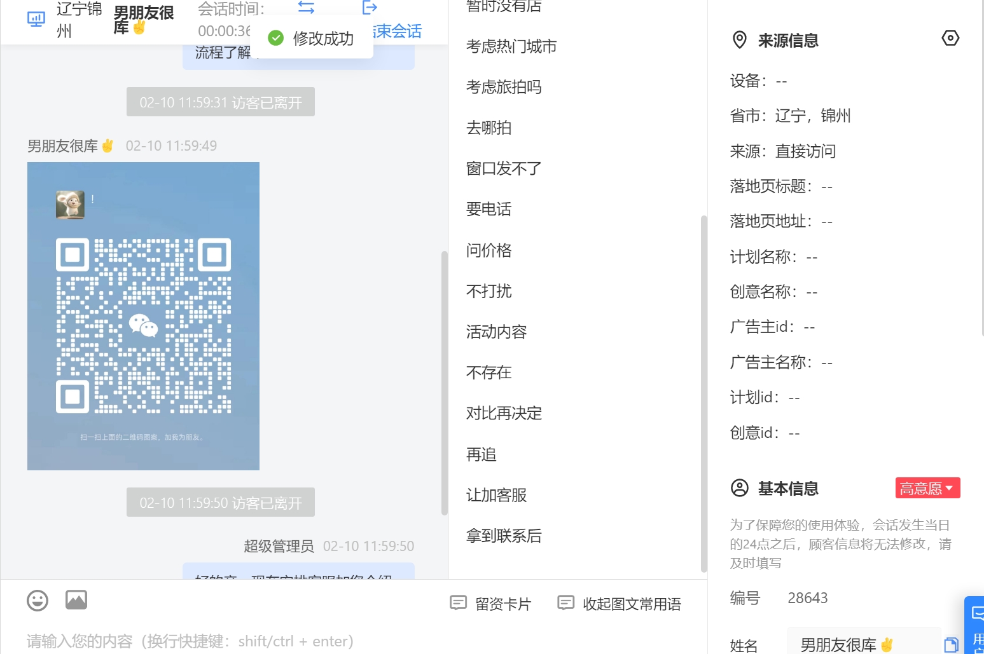This screenshot has height=654, width=984.
Task: Select quick phrase 让加客服
Action: [x=496, y=495]
